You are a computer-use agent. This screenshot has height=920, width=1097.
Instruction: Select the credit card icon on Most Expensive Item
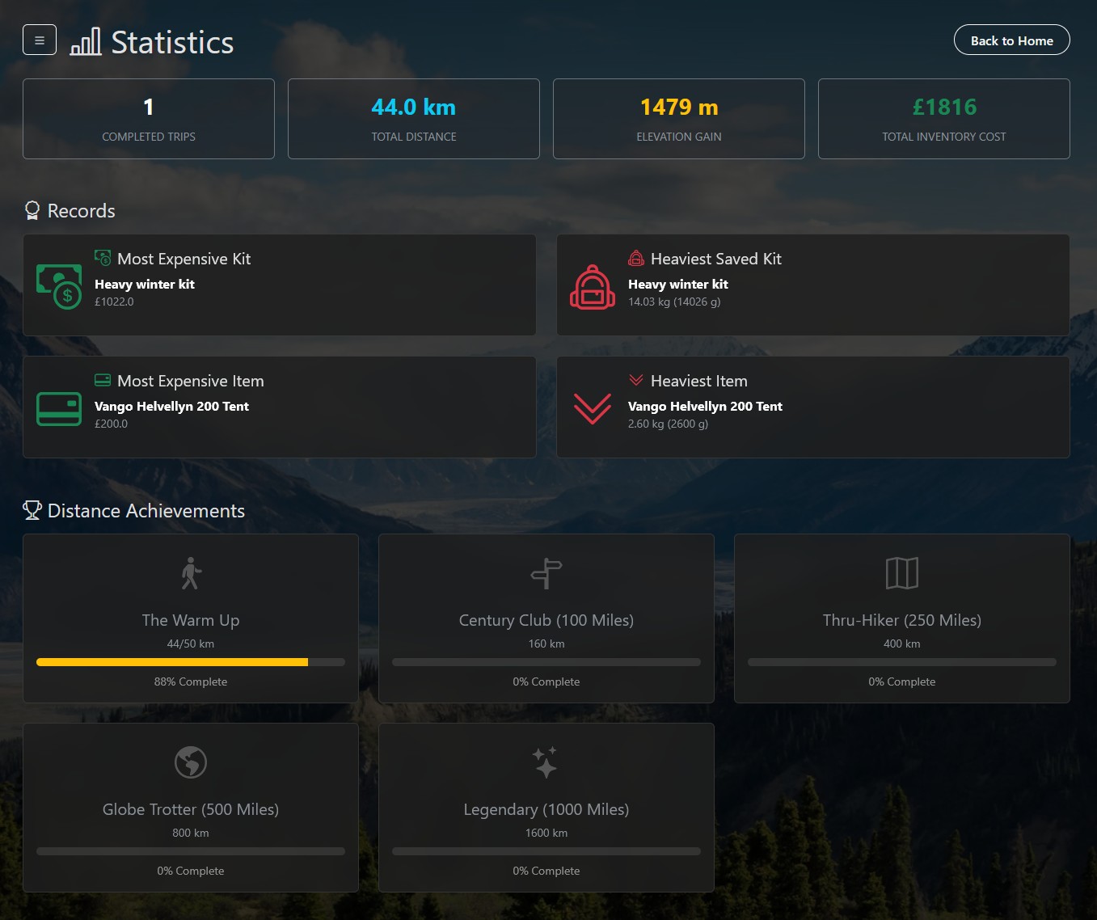[58, 408]
